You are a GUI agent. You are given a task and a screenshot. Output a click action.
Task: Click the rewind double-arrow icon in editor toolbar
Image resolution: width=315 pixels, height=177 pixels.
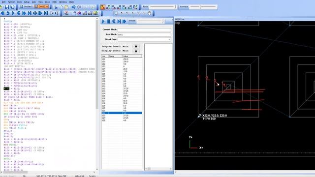[2, 13]
